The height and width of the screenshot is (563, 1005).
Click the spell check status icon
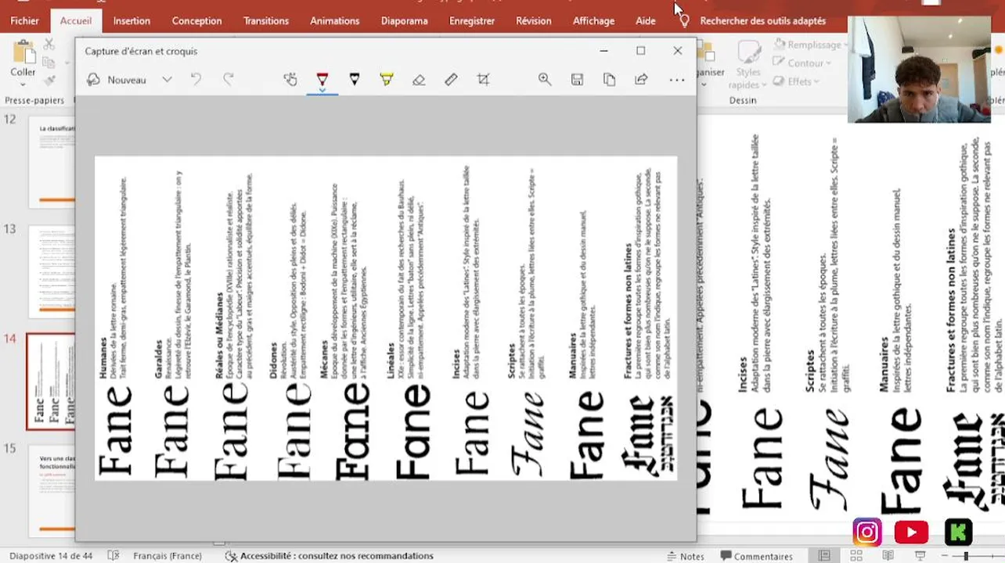point(113,556)
